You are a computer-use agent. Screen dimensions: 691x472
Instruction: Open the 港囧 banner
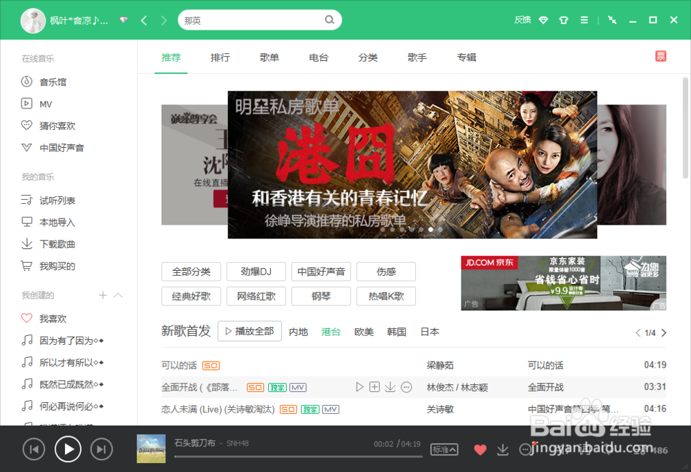[x=412, y=164]
